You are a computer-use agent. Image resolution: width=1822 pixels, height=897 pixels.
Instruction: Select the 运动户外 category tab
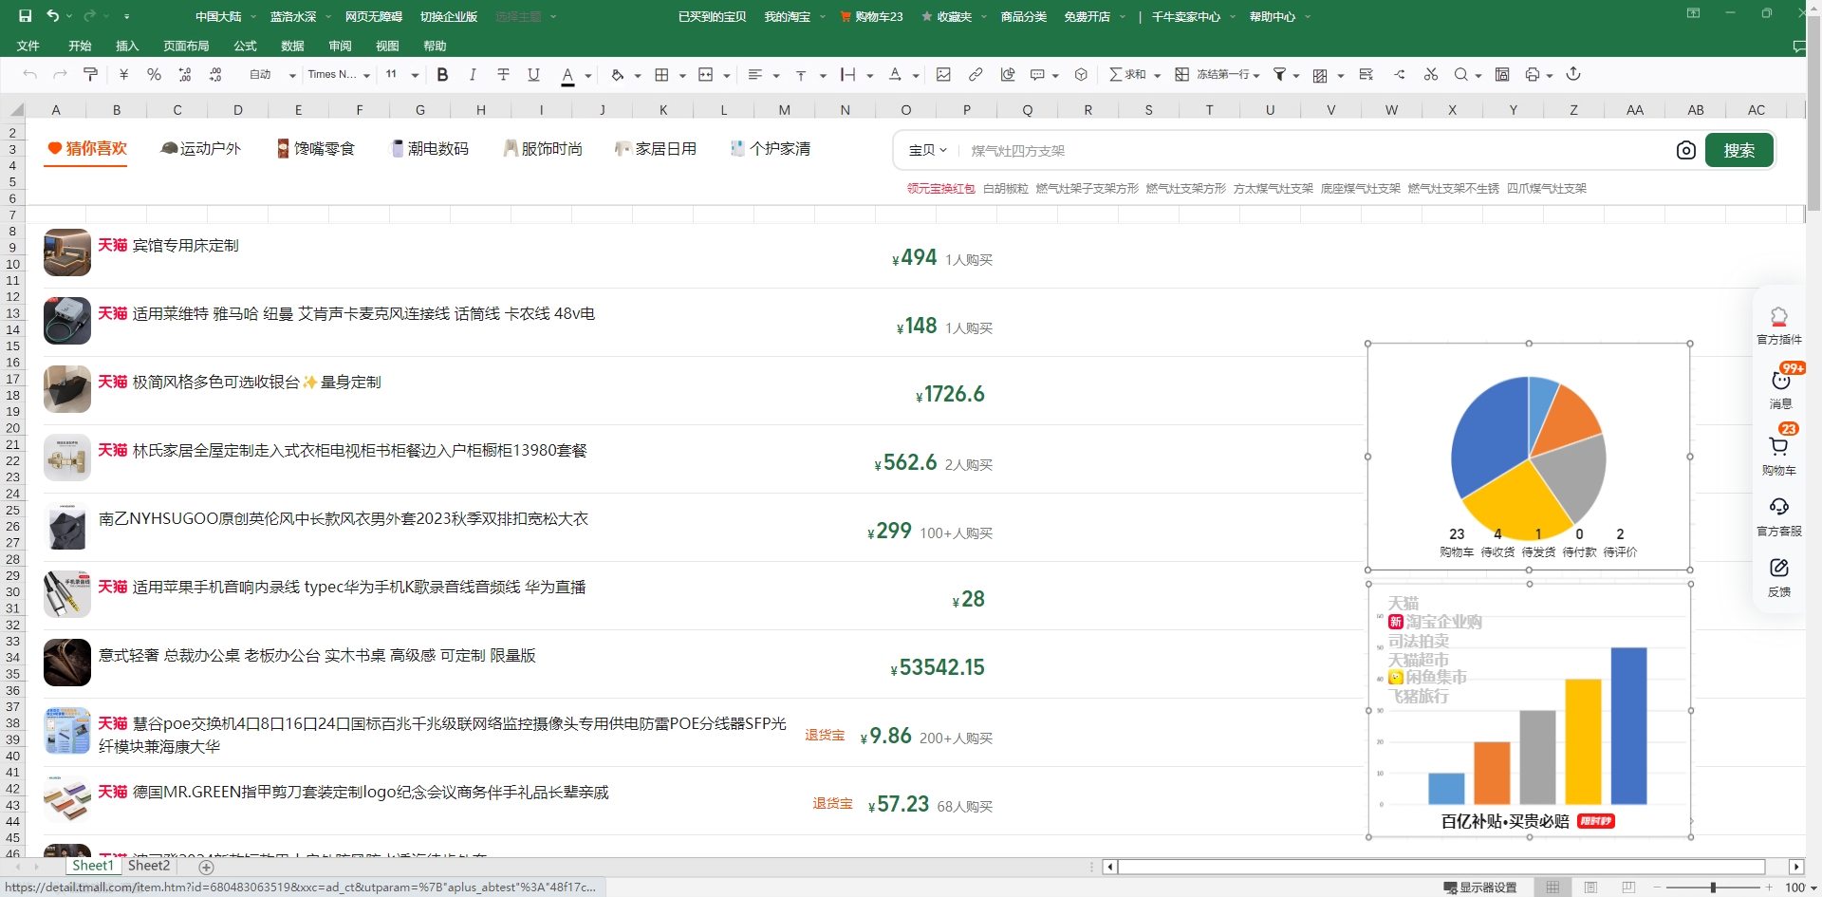pos(201,148)
